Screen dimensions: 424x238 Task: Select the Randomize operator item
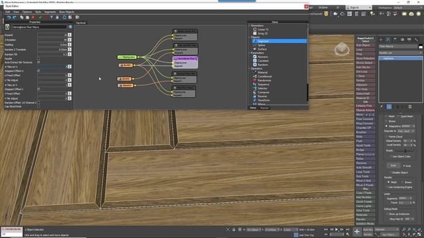click(264, 81)
